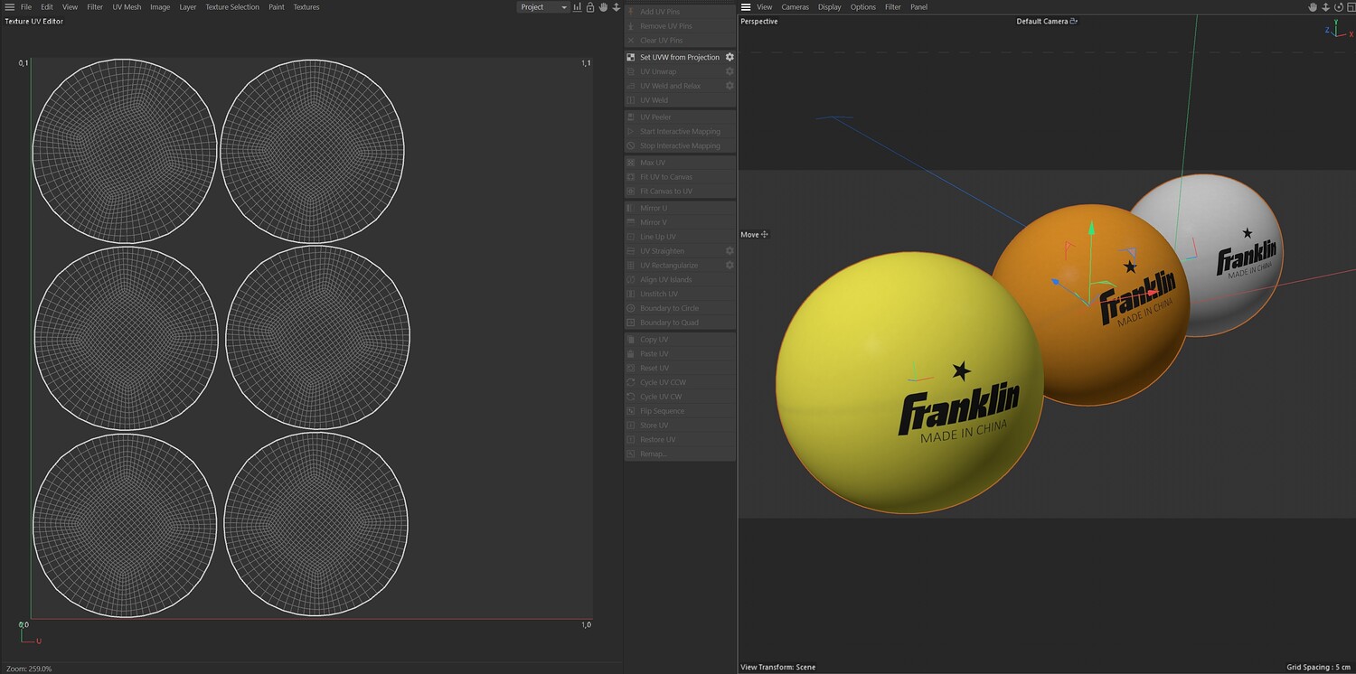The image size is (1356, 674).
Task: Click the Reset UV icon
Action: 631,369
